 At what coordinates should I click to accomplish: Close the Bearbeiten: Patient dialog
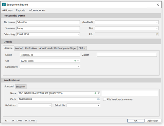pos(158,5)
